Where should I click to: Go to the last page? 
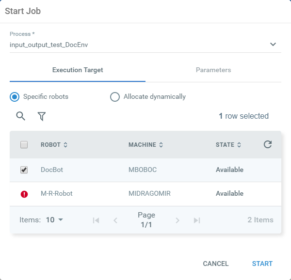tap(197, 220)
